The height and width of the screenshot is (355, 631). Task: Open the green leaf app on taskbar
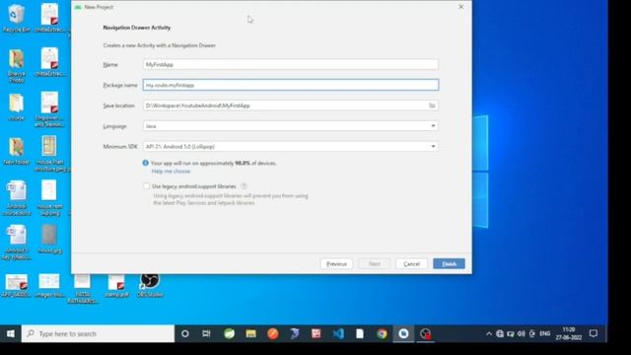point(230,333)
